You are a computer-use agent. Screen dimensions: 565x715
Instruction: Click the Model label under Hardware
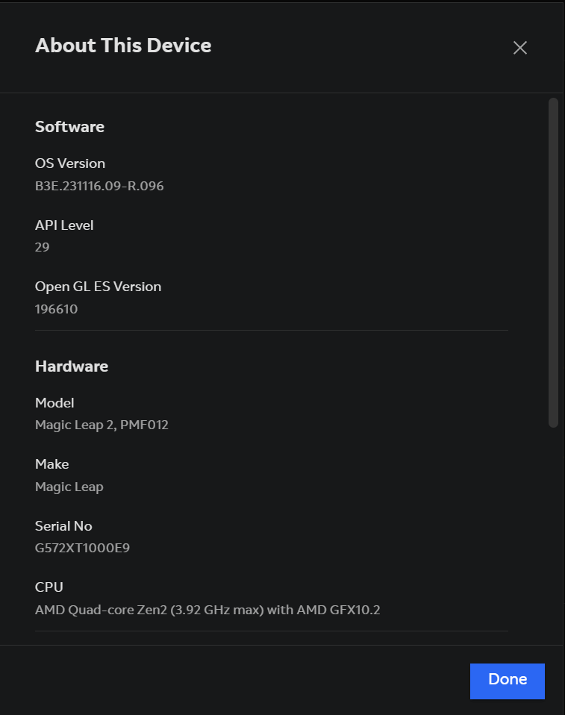point(54,402)
